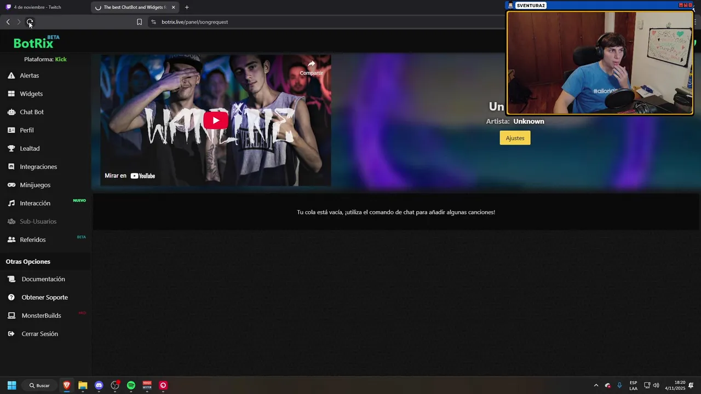The height and width of the screenshot is (394, 701).
Task: Open Obtener Soporte page
Action: (x=45, y=297)
